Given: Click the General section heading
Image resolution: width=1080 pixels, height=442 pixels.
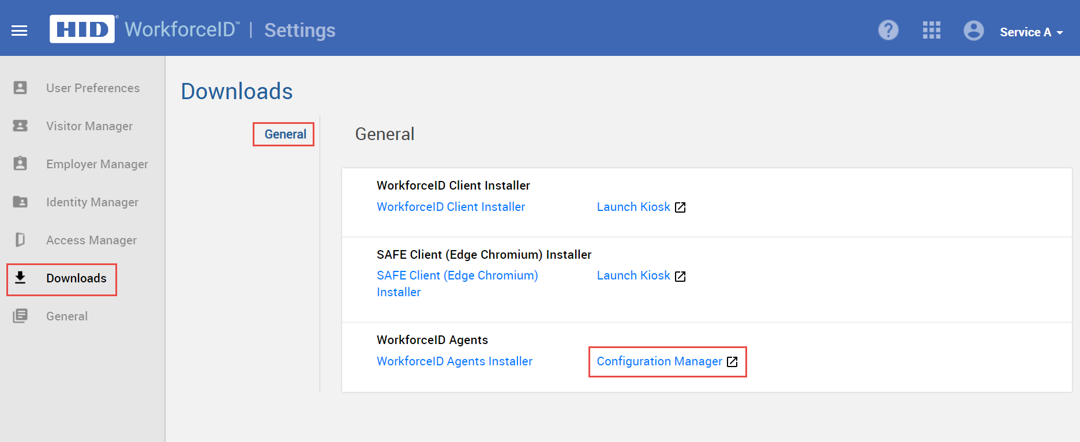Looking at the screenshot, I should (384, 134).
